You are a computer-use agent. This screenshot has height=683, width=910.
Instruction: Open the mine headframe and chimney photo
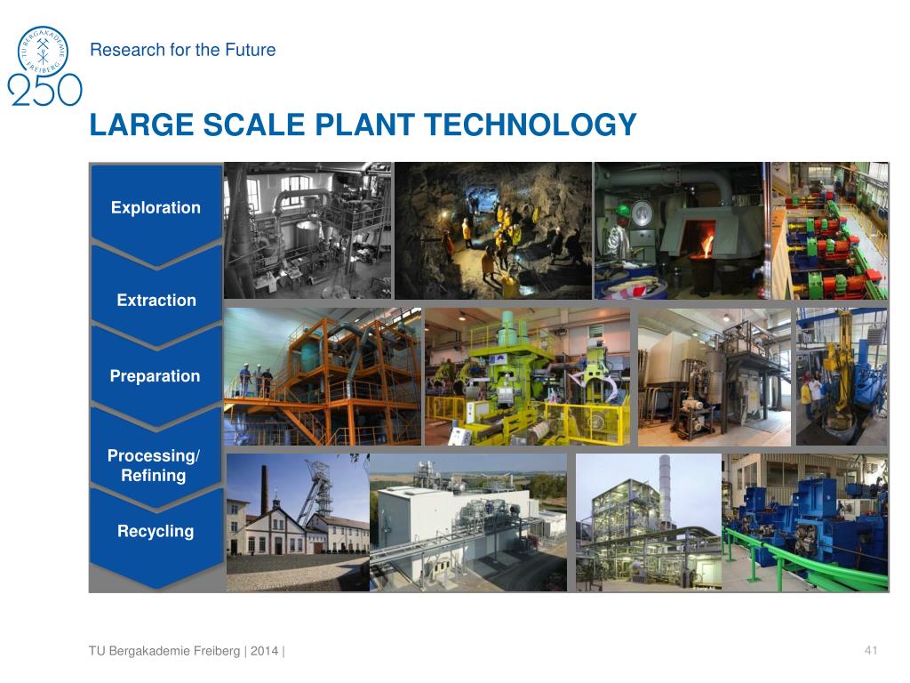point(298,523)
